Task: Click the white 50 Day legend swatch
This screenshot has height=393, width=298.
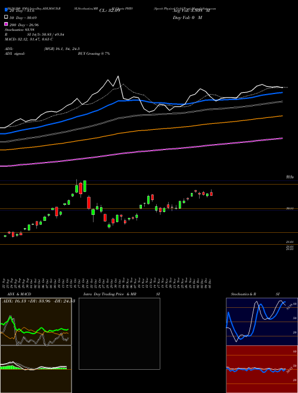Action: point(6,17)
